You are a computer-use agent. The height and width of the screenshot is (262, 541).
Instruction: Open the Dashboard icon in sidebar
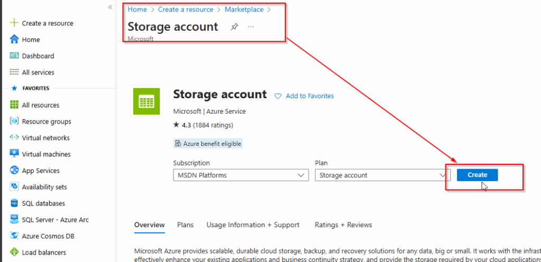point(14,55)
